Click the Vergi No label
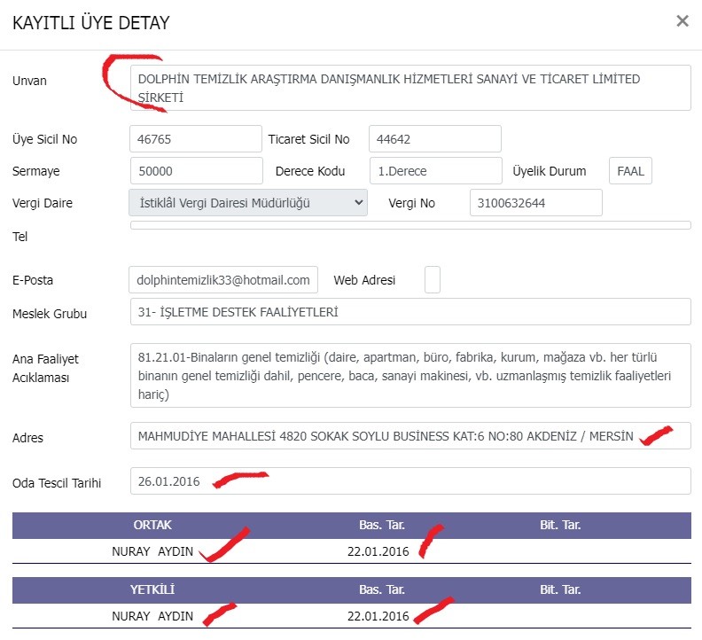The width and height of the screenshot is (702, 640). (x=412, y=203)
